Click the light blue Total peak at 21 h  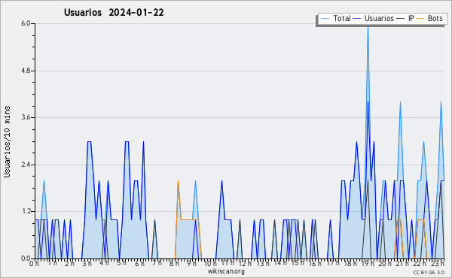pos(400,102)
